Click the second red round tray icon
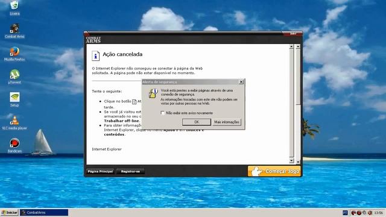The height and width of the screenshot is (217, 386). pos(359,213)
